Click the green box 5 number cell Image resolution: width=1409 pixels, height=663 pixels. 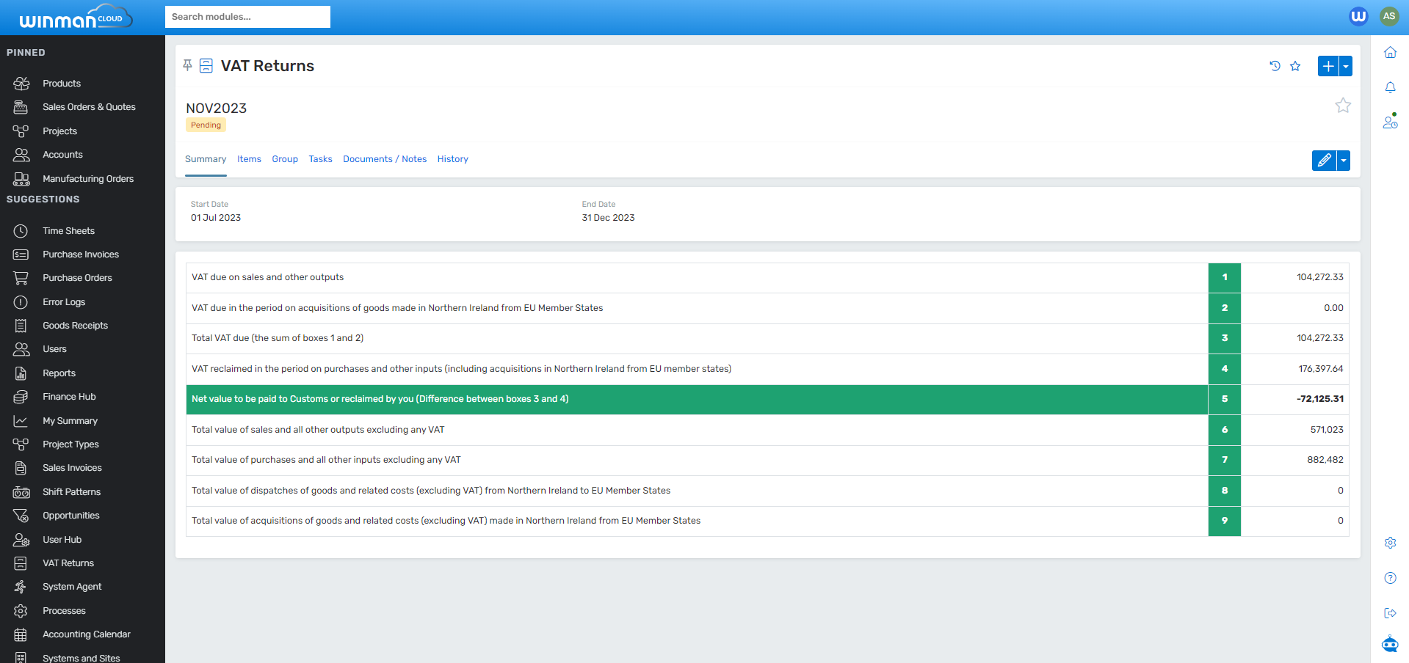tap(1224, 399)
